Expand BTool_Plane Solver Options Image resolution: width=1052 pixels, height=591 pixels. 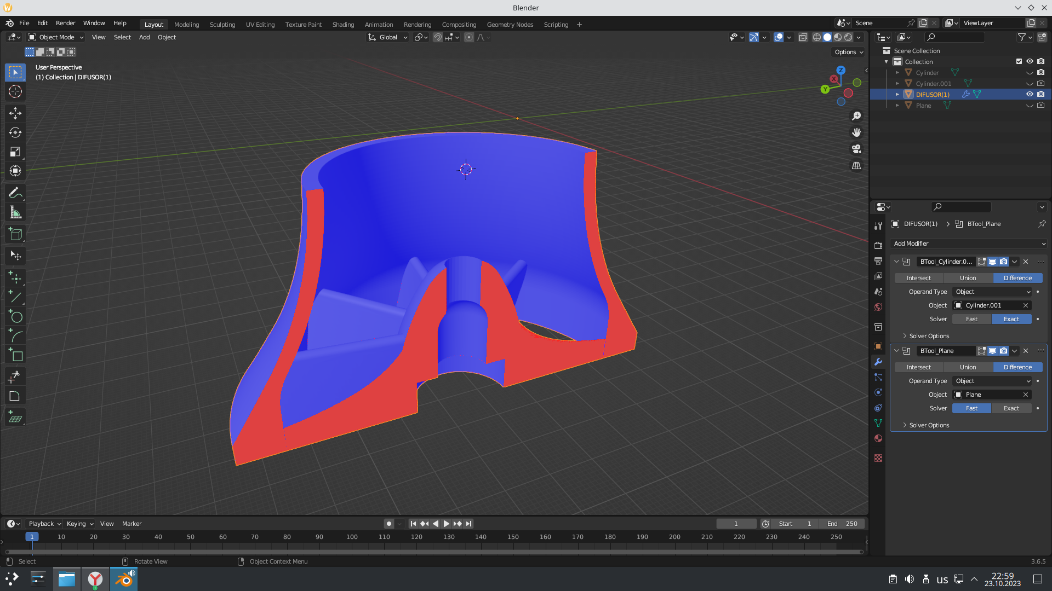tap(929, 425)
